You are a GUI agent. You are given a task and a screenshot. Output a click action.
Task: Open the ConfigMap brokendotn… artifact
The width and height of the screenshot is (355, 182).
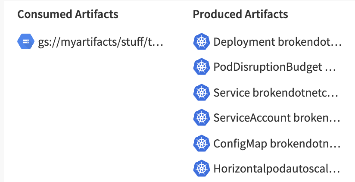tap(277, 144)
